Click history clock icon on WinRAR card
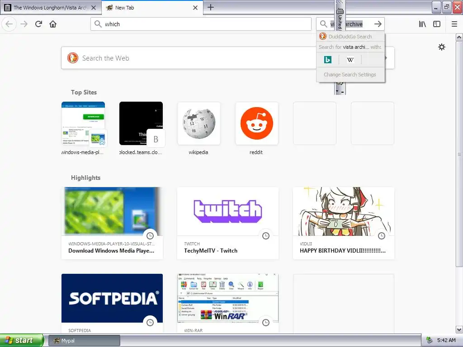 (x=266, y=323)
